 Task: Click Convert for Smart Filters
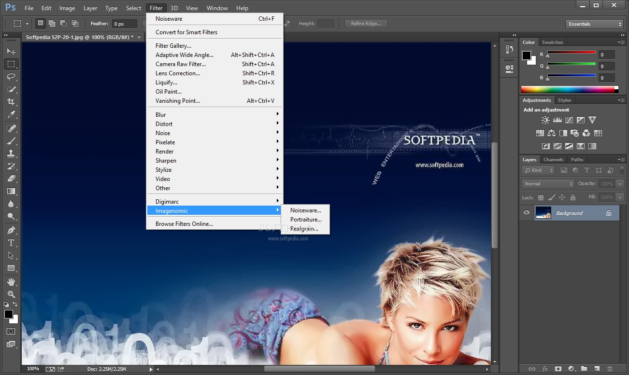pyautogui.click(x=214, y=32)
